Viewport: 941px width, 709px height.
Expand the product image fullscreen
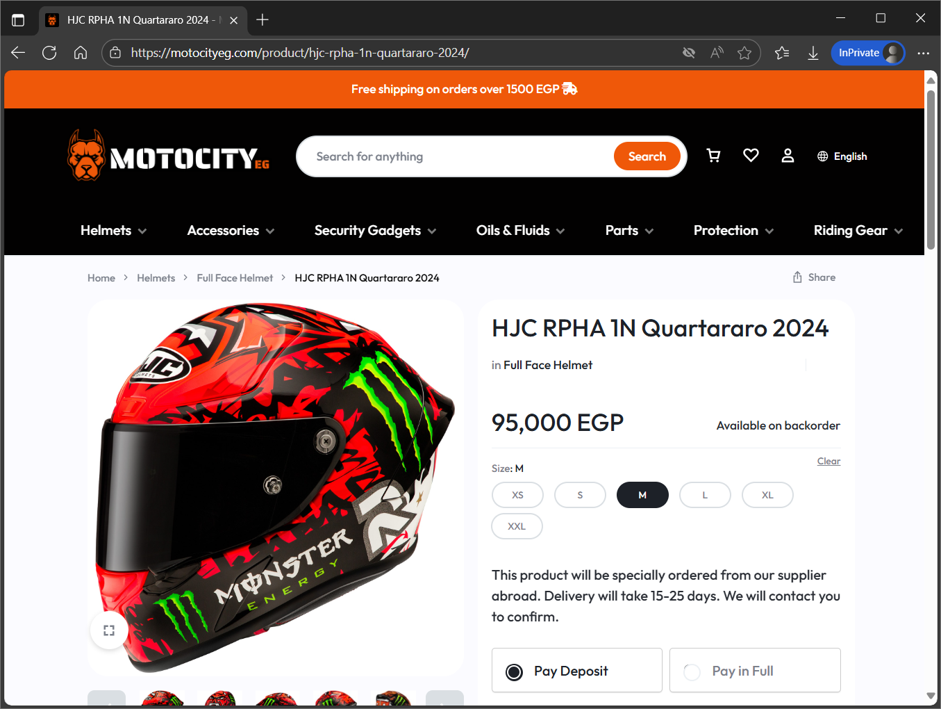click(109, 630)
